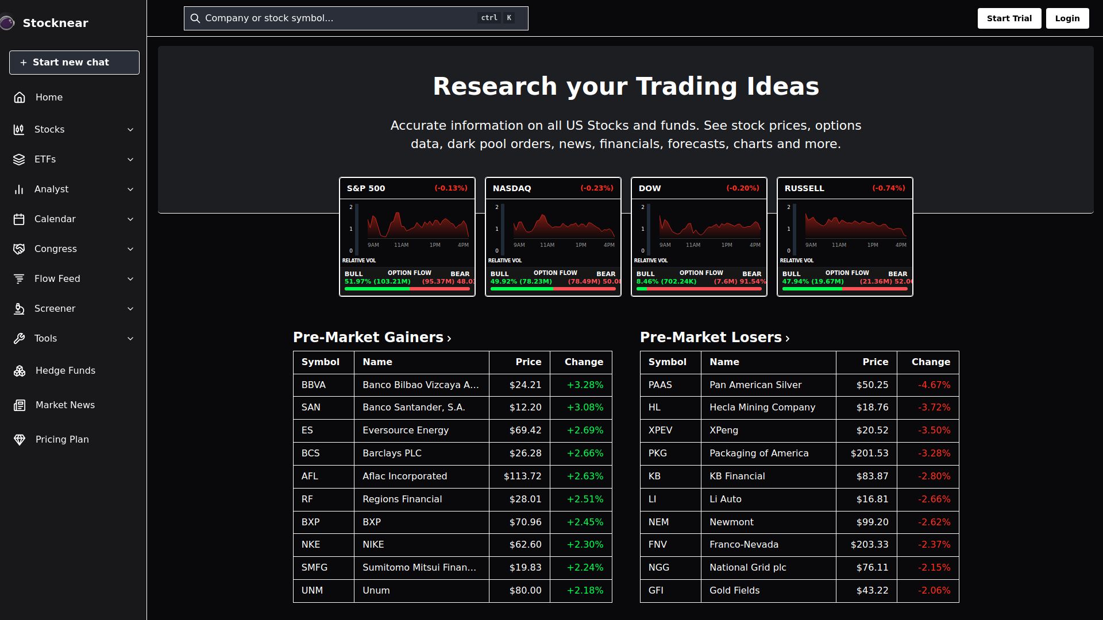
Task: Click the search magnifier icon
Action: coord(195,18)
